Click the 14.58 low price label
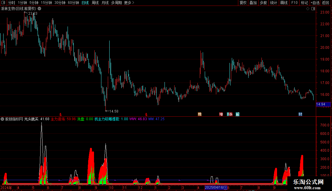Screen dimensions: 332x191 114,111
